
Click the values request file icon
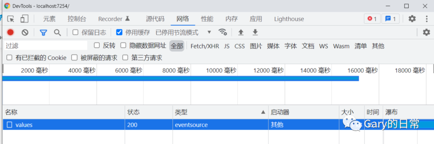[x=9, y=125]
